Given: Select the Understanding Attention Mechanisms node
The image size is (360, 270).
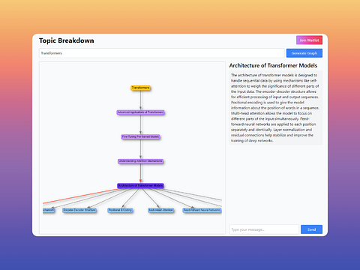Looking at the screenshot, I should coord(140,161).
